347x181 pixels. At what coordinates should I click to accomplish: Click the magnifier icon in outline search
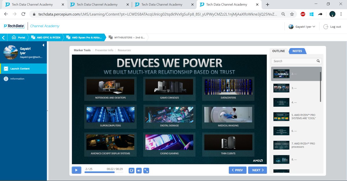tap(318, 61)
